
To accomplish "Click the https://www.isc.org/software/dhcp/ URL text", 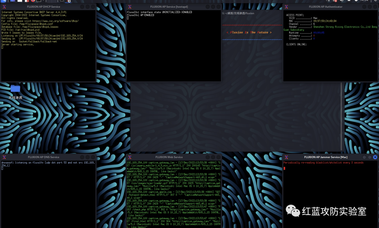I will click(x=55, y=21).
